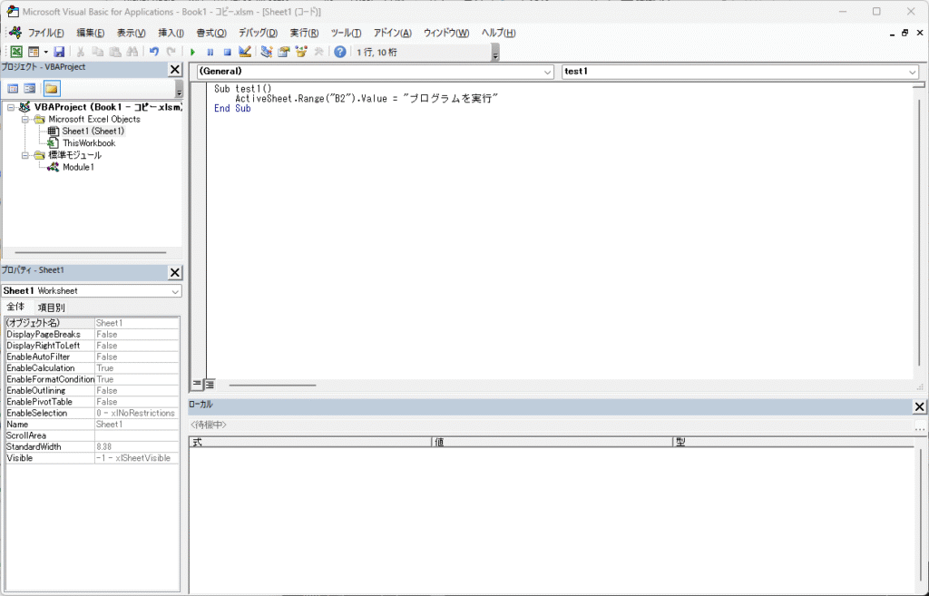929x596 pixels.
Task: Click the Name property value field
Action: [x=136, y=425]
